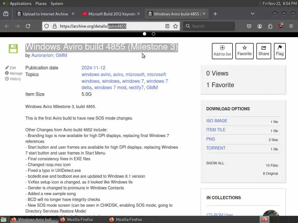The image size is (298, 223).
Task: Open the Firefox account icon
Action: click(260, 26)
